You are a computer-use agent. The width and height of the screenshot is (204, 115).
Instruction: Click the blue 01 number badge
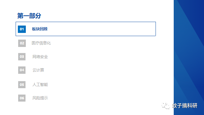pos(22,29)
